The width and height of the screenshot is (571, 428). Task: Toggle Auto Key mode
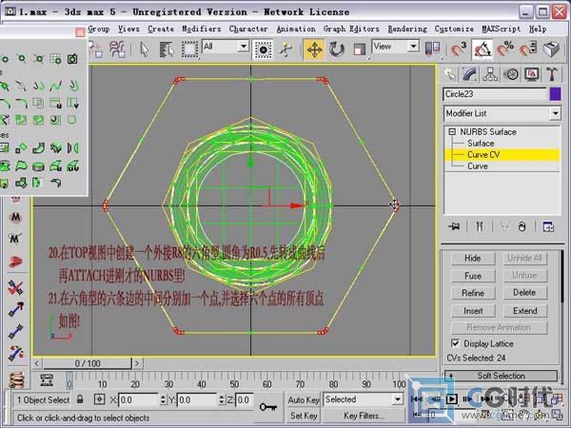tap(304, 399)
